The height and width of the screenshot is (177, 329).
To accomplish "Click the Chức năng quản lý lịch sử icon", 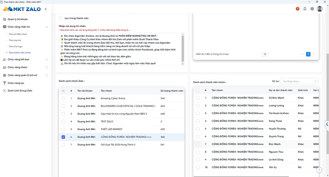I will (x=5, y=75).
